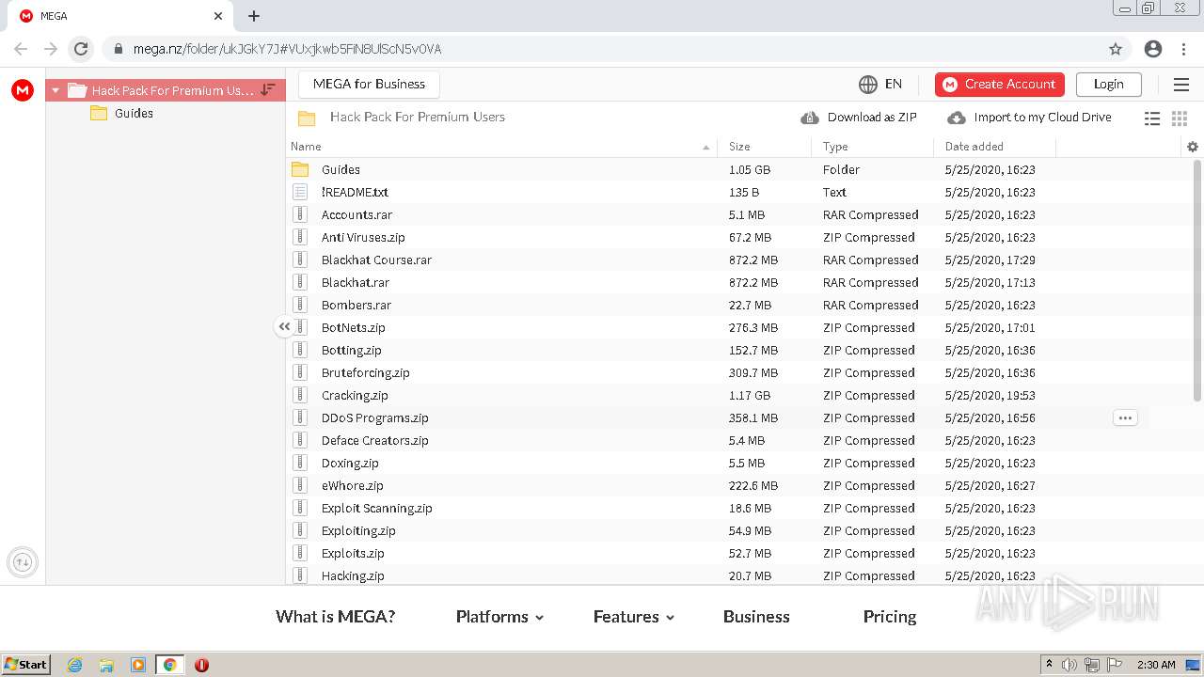Open the volume icon in system tray

(1069, 665)
